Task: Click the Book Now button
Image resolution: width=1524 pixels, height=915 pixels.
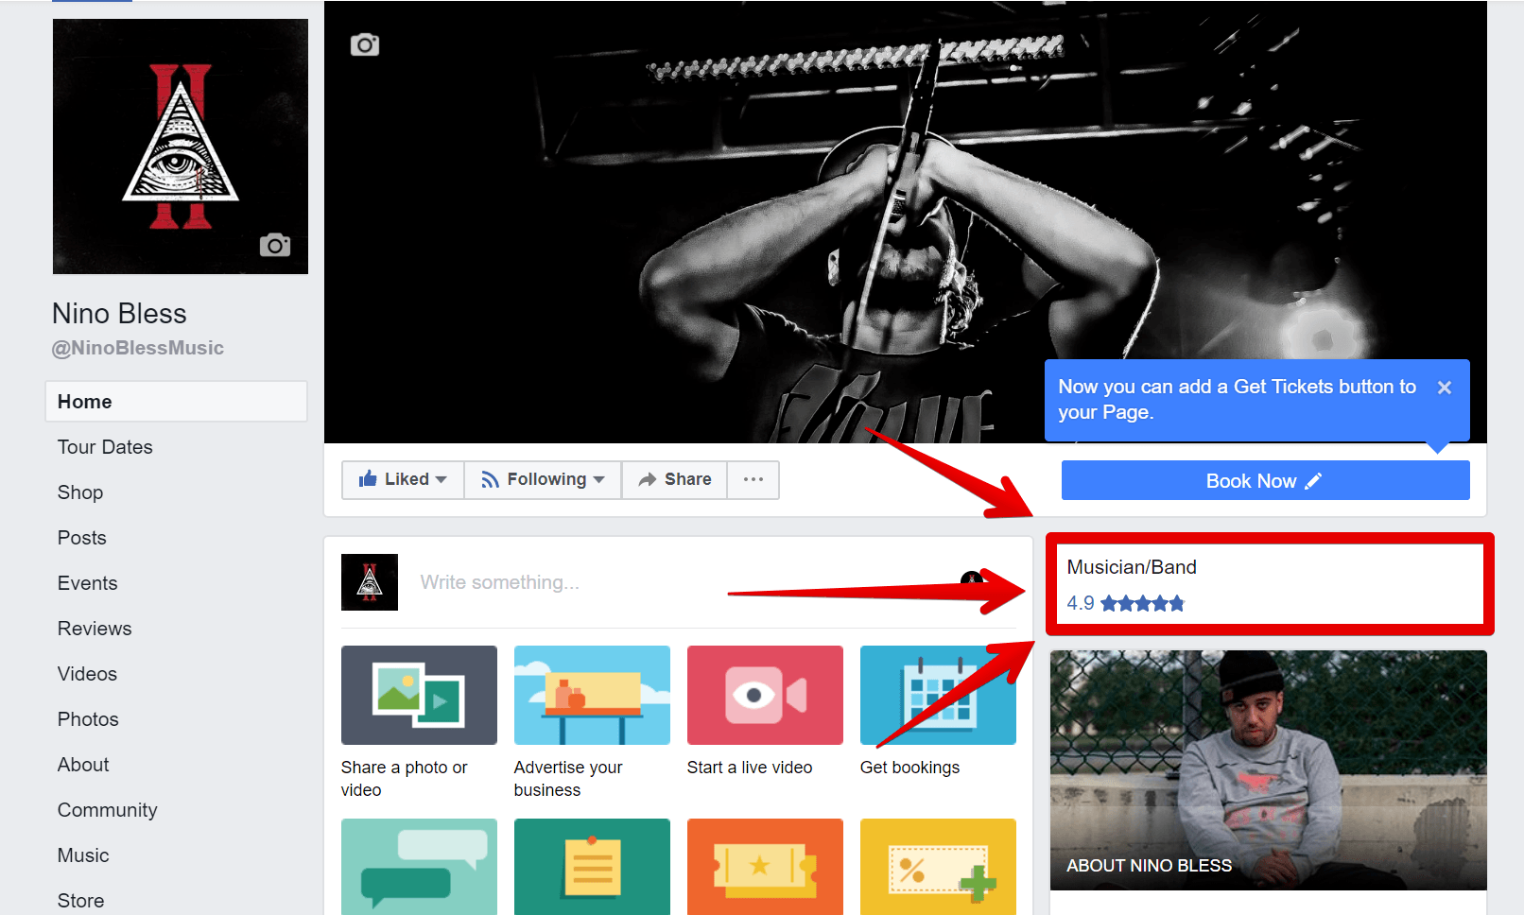Action: pyautogui.click(x=1265, y=480)
